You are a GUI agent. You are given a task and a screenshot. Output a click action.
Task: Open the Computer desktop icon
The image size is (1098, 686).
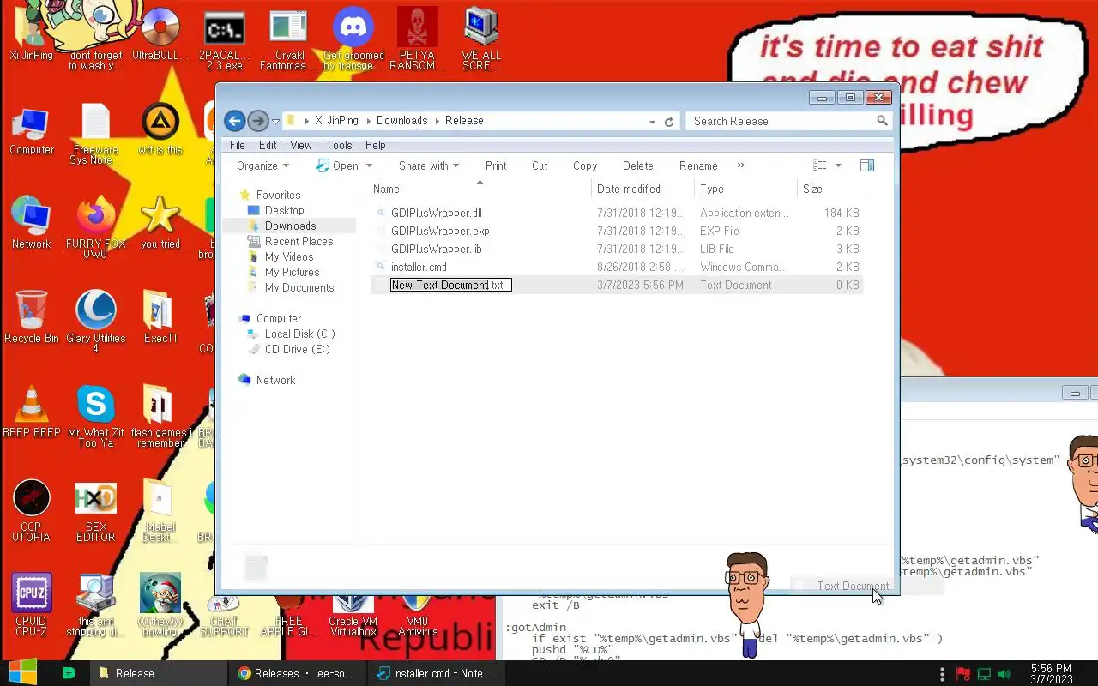click(32, 130)
